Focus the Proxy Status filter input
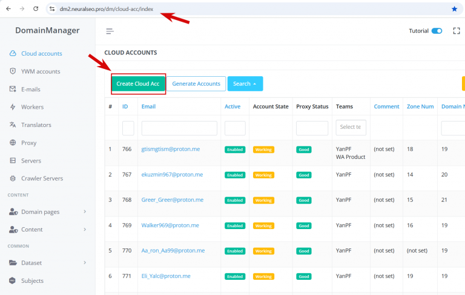465x295 pixels. tap(312, 128)
